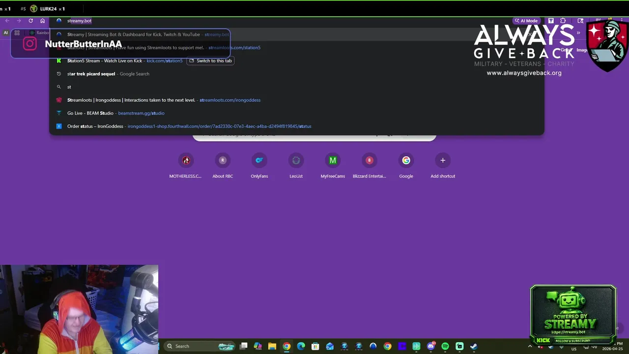Reload the page with the refresh icon
629x354 pixels.
(30, 21)
